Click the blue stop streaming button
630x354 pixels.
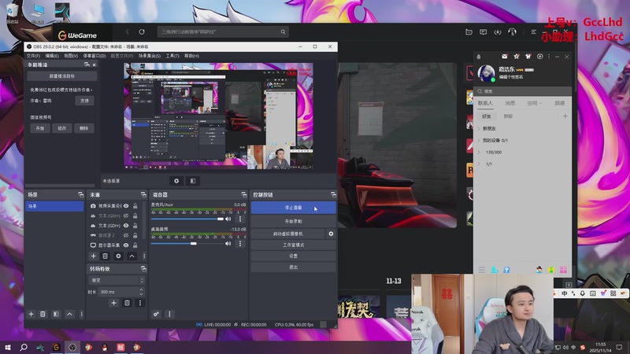(x=293, y=208)
